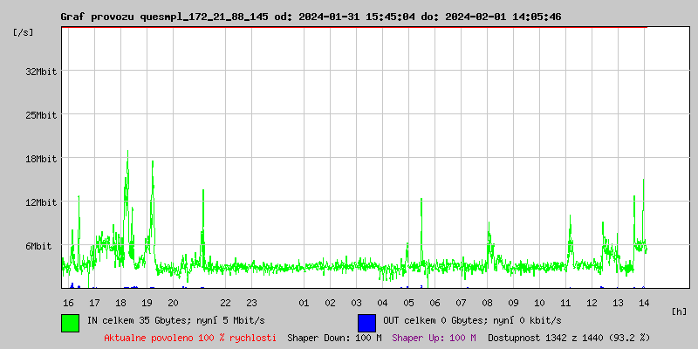The width and height of the screenshot is (698, 349).
Task: Click the 'Shaper Down: 100 M' text
Action: 334,338
